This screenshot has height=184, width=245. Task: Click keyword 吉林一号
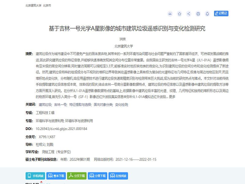[60, 105]
